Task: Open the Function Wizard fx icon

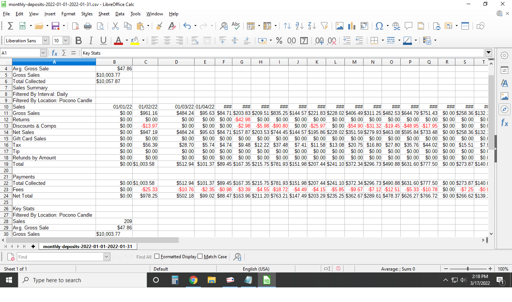Action: [x=55, y=53]
